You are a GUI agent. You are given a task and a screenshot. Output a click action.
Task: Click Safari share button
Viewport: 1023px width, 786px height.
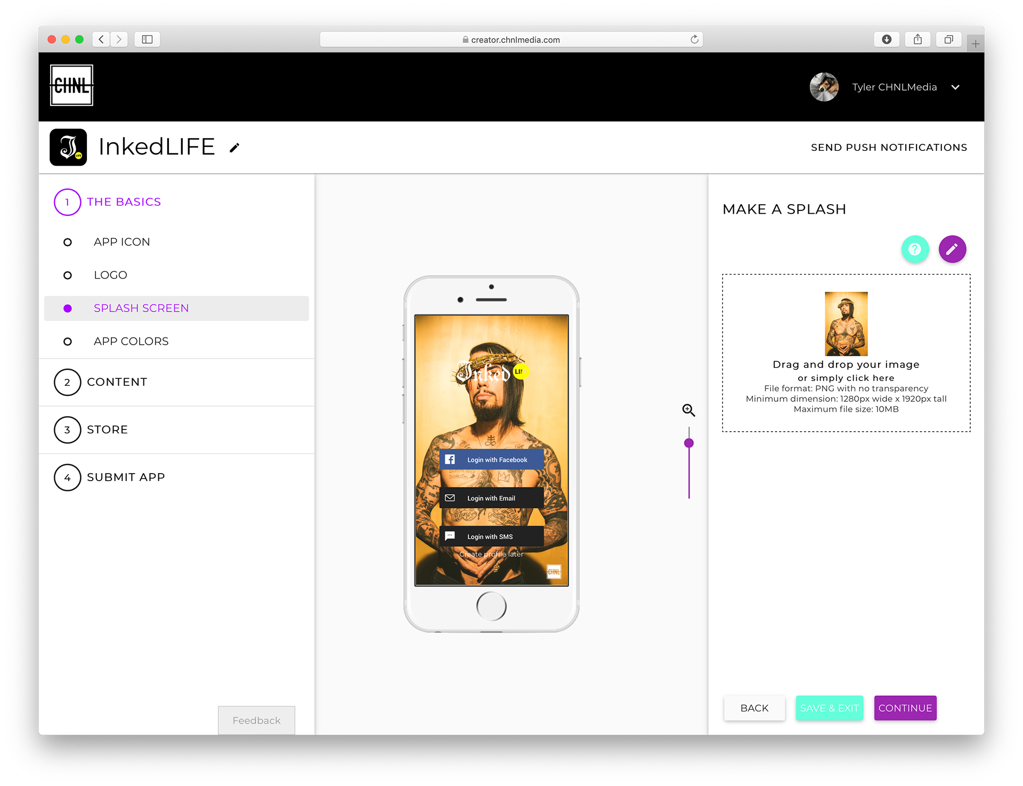tap(918, 39)
